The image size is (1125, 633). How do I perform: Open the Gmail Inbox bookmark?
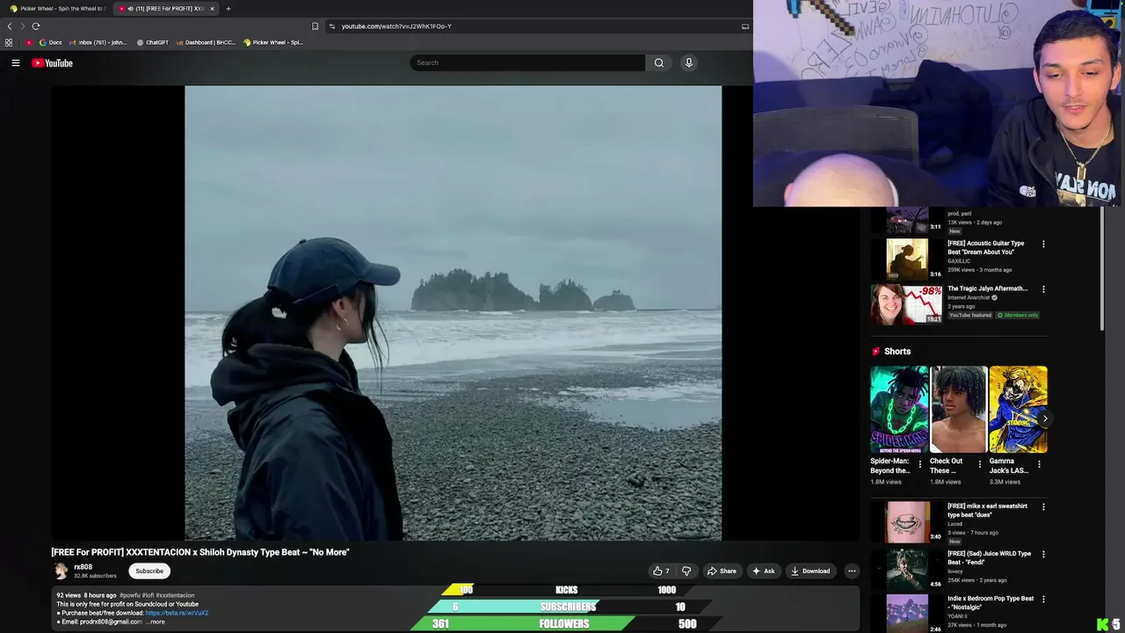(98, 42)
